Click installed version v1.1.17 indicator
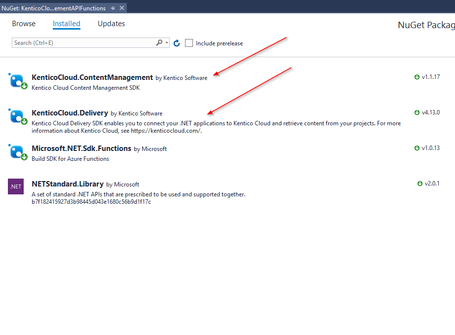The height and width of the screenshot is (335, 455). [x=427, y=77]
